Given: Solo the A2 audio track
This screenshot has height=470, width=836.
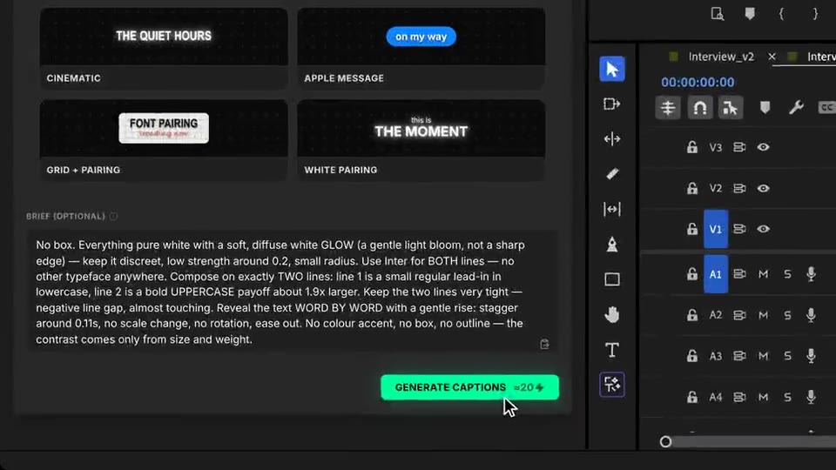Looking at the screenshot, I should coord(787,315).
